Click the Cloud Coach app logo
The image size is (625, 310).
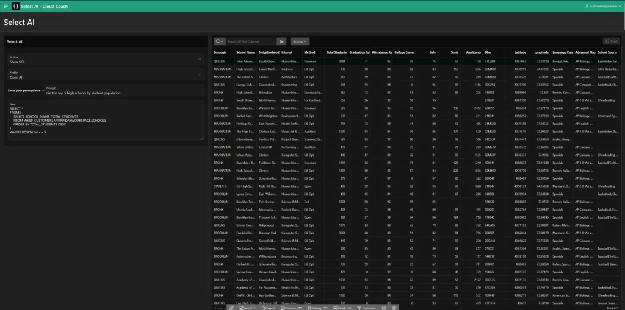pos(15,5)
